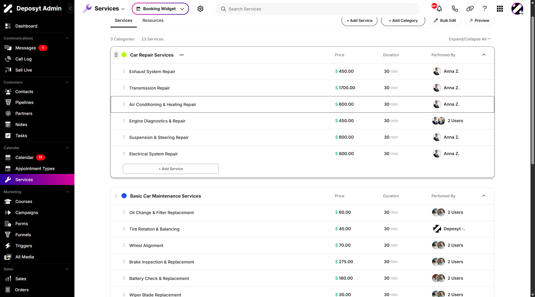Viewport: 535px width, 297px height.
Task: Open Booking Widget dropdown
Action: (160, 9)
